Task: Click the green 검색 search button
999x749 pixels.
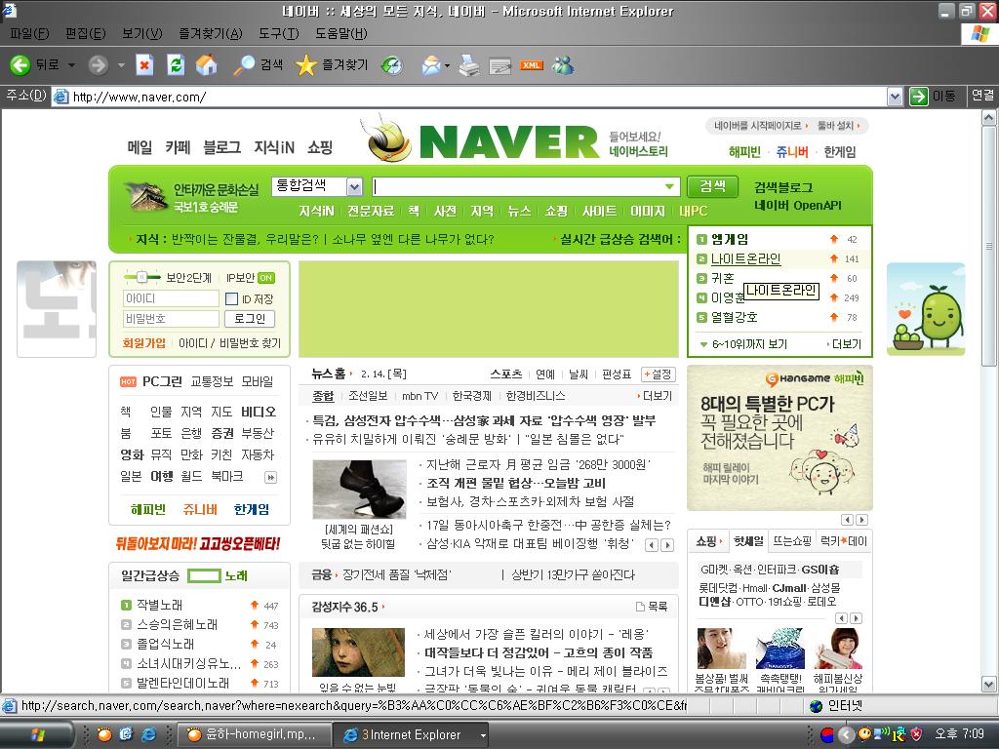Action: click(x=711, y=186)
